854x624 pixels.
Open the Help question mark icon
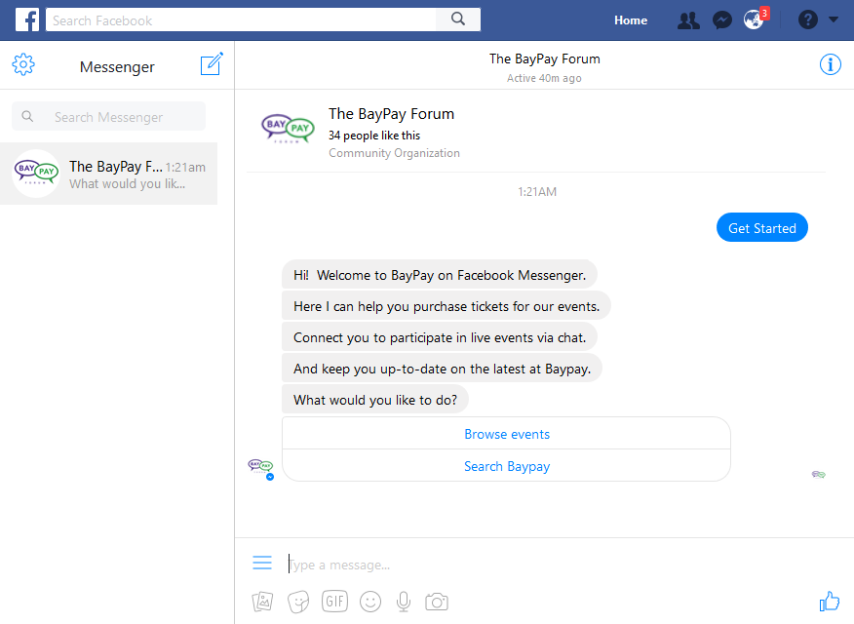(808, 20)
